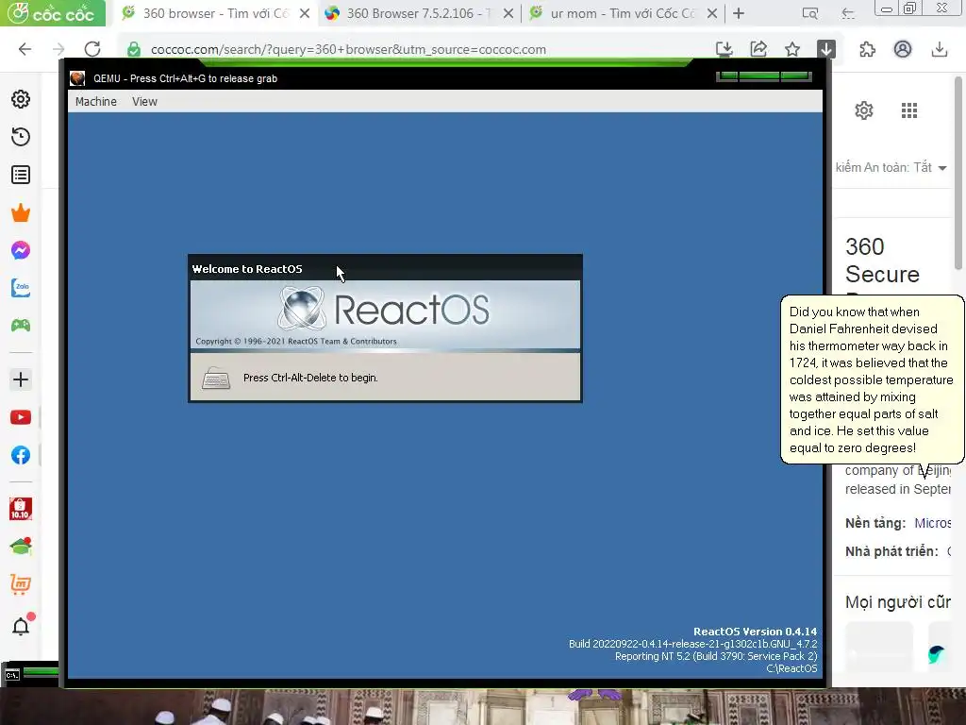Click the Coc Coc logo button
Image resolution: width=966 pixels, height=725 pixels.
tap(53, 13)
